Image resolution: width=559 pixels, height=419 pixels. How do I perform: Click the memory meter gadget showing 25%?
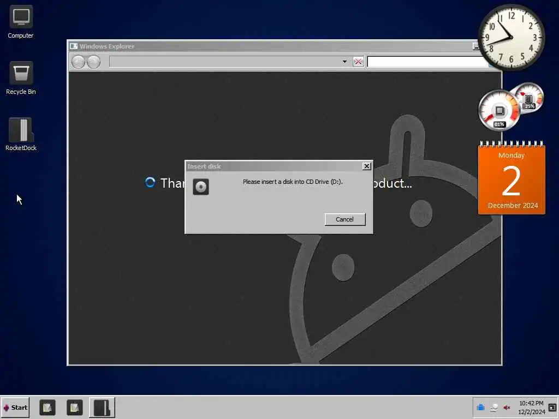(x=530, y=98)
